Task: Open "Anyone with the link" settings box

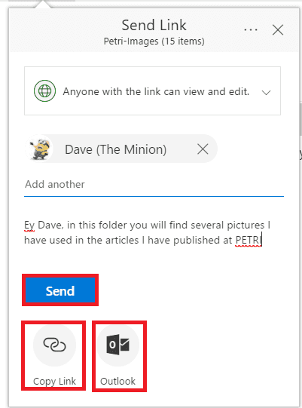Action: tap(152, 90)
